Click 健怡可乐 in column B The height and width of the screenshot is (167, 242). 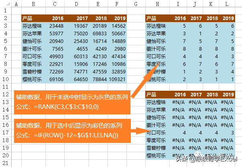pos(33,41)
